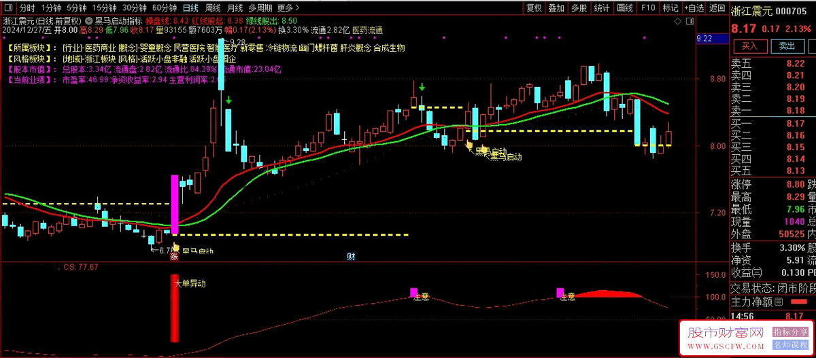The height and width of the screenshot is (358, 816).
Task: Open the indicator dropdown arrow before 黑马启动指标
Action: pos(90,20)
